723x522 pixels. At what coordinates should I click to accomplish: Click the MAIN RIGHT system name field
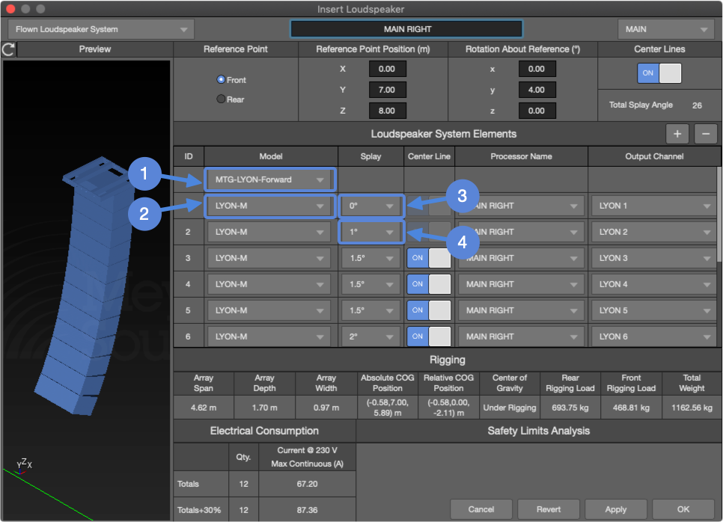tap(406, 29)
